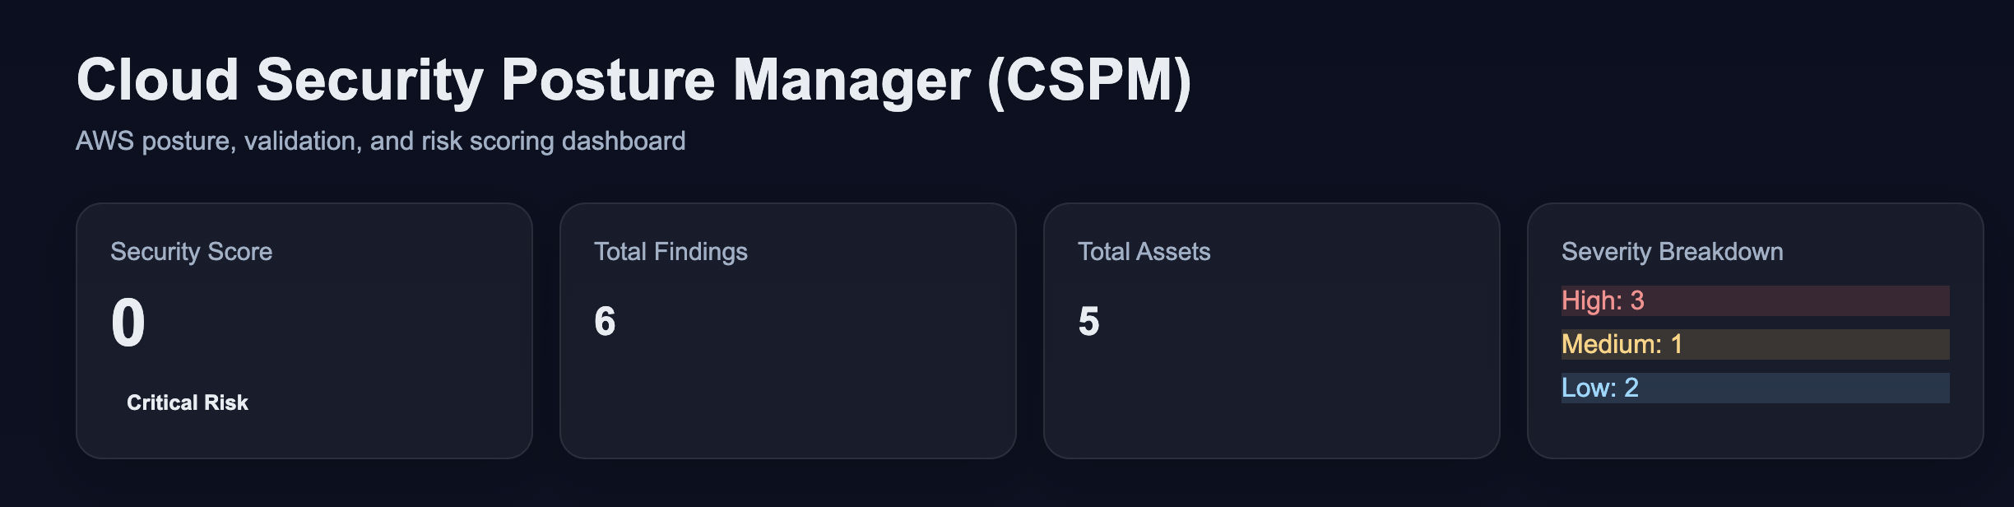2014x507 pixels.
Task: Click the AWS posture dashboard subtitle
Action: click(380, 141)
